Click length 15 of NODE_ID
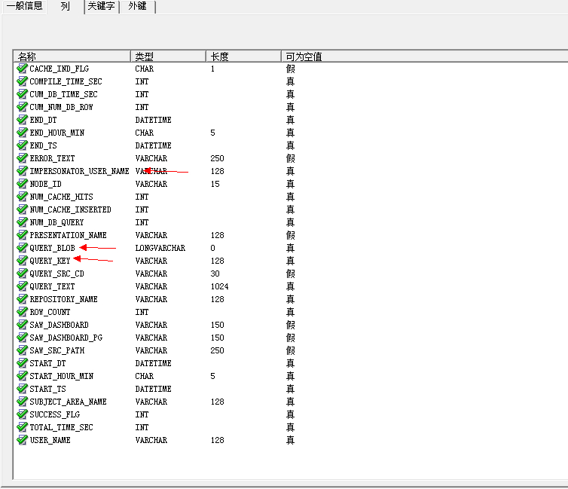This screenshot has height=489, width=568. (215, 184)
